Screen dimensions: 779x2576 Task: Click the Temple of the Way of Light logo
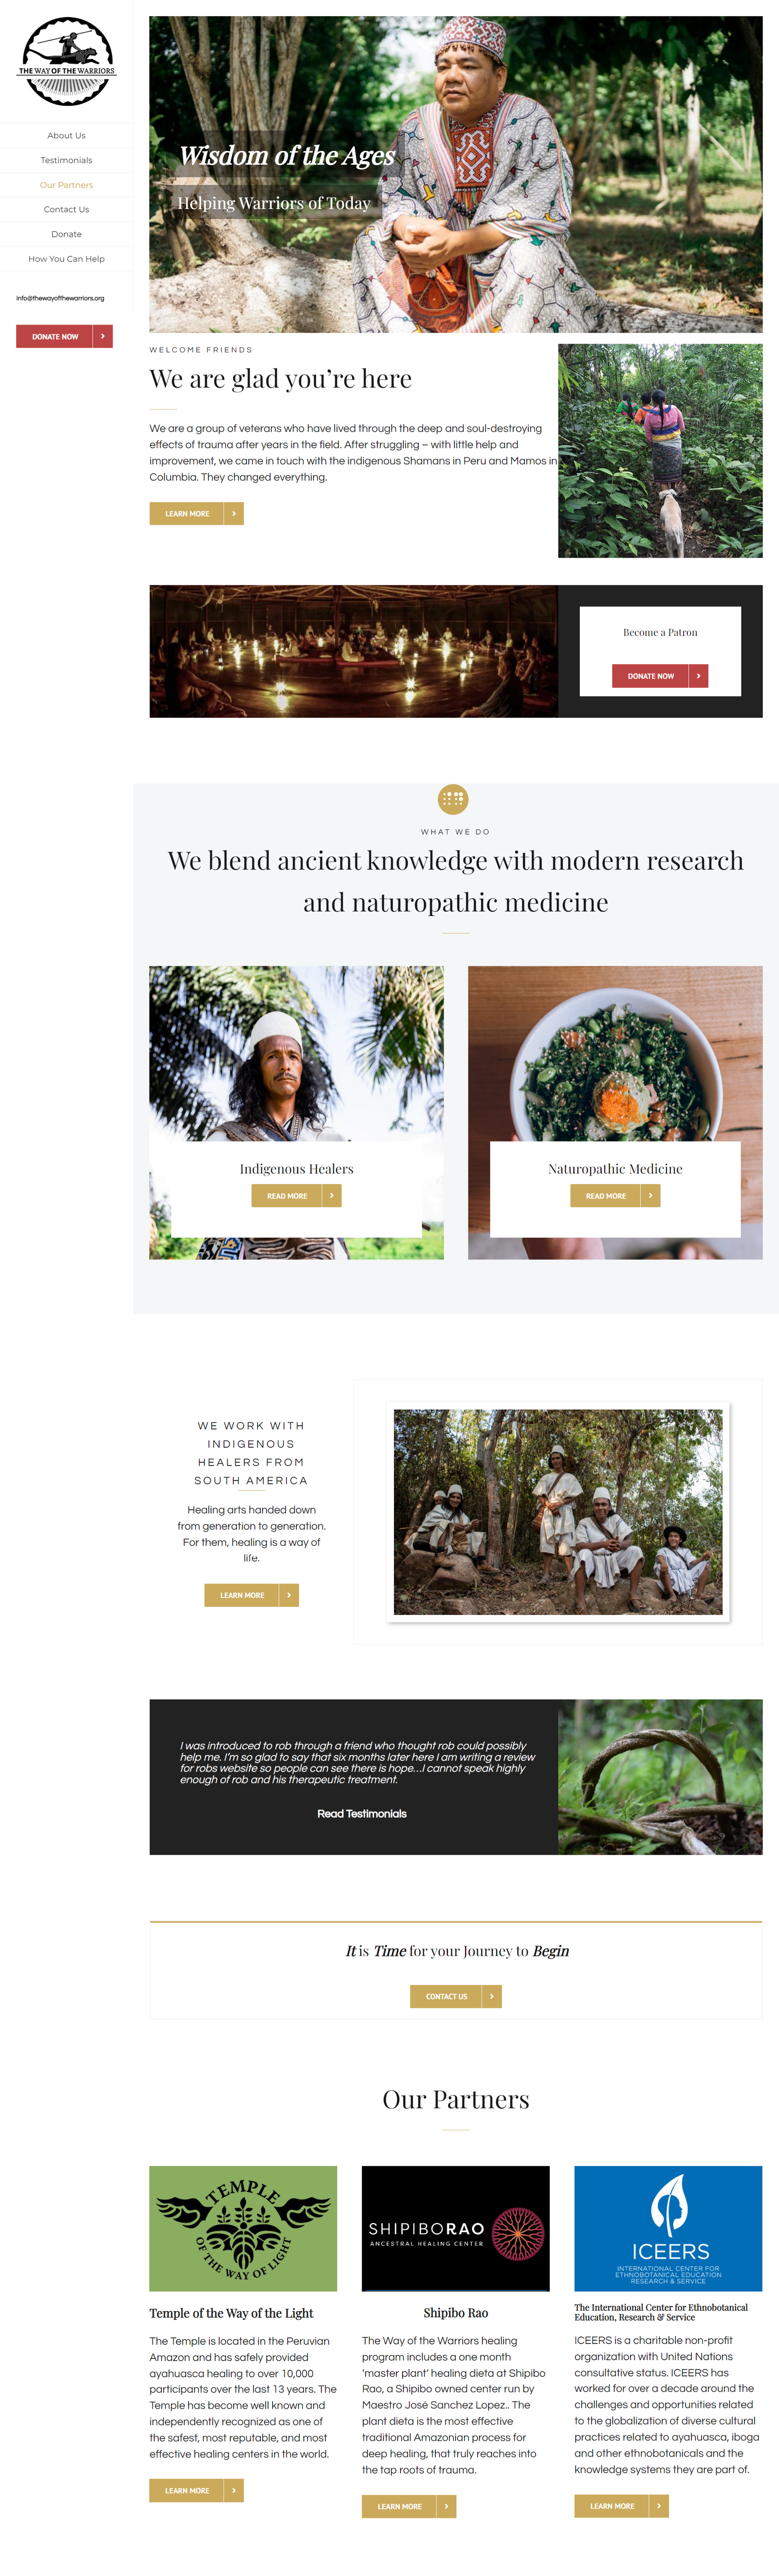click(x=243, y=2228)
